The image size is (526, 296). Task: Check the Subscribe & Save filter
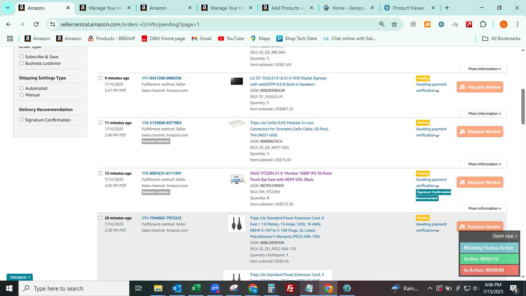[x=22, y=56]
